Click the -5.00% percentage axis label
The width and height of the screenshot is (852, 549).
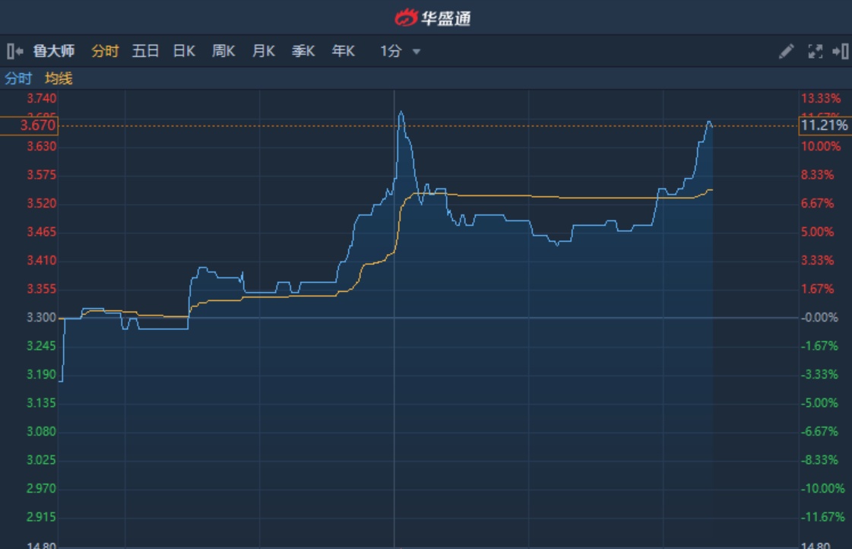point(820,403)
